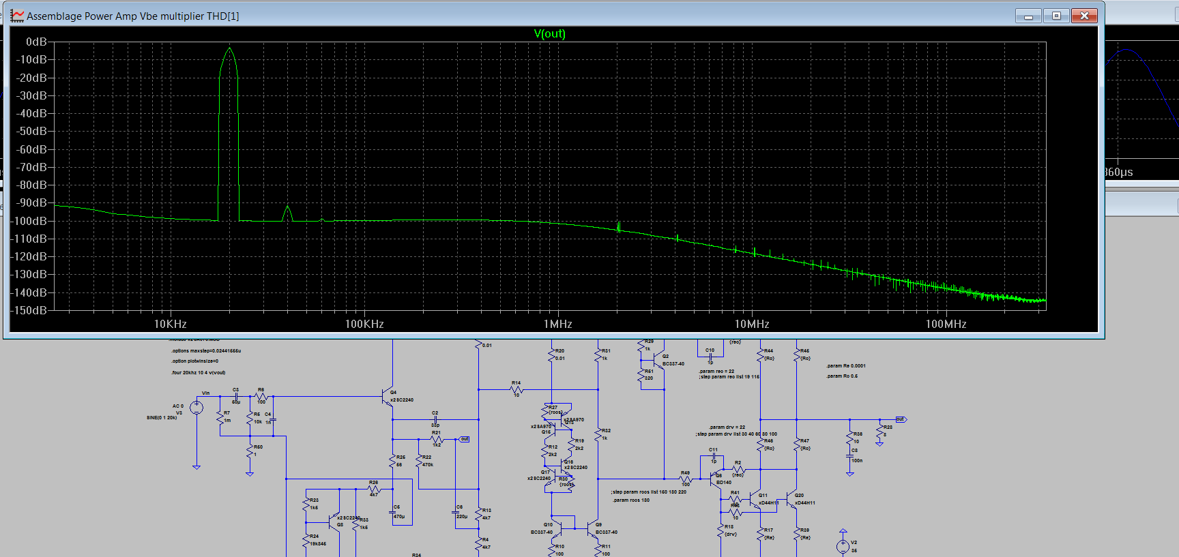
Task: Click the step param roos list comment
Action: (x=649, y=492)
